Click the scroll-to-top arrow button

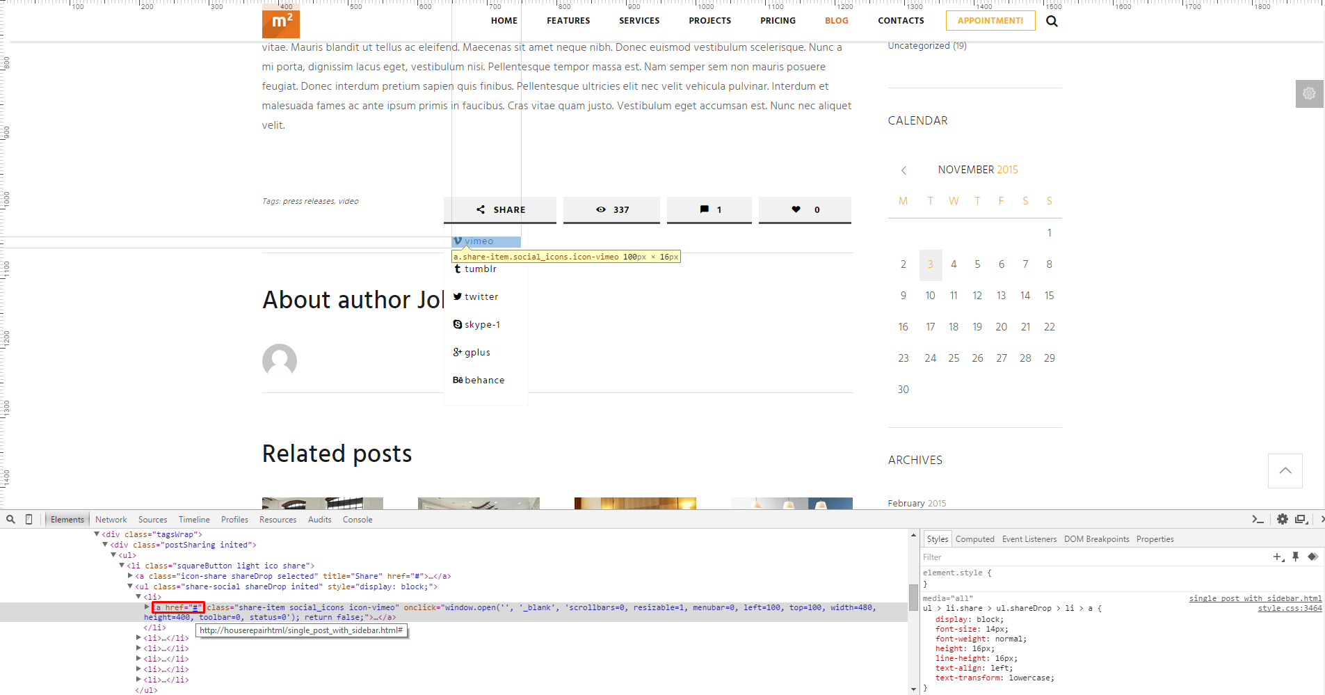(1285, 471)
